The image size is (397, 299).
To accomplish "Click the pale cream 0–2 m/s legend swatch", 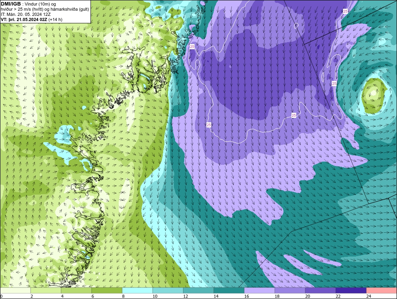I will [x=15, y=290].
